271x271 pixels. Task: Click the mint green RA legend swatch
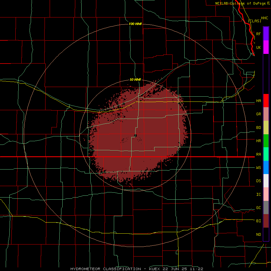(266, 154)
